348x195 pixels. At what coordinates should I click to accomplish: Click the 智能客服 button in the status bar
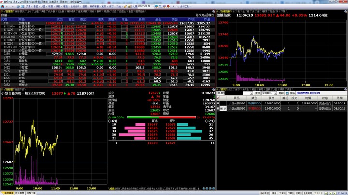click(264, 193)
